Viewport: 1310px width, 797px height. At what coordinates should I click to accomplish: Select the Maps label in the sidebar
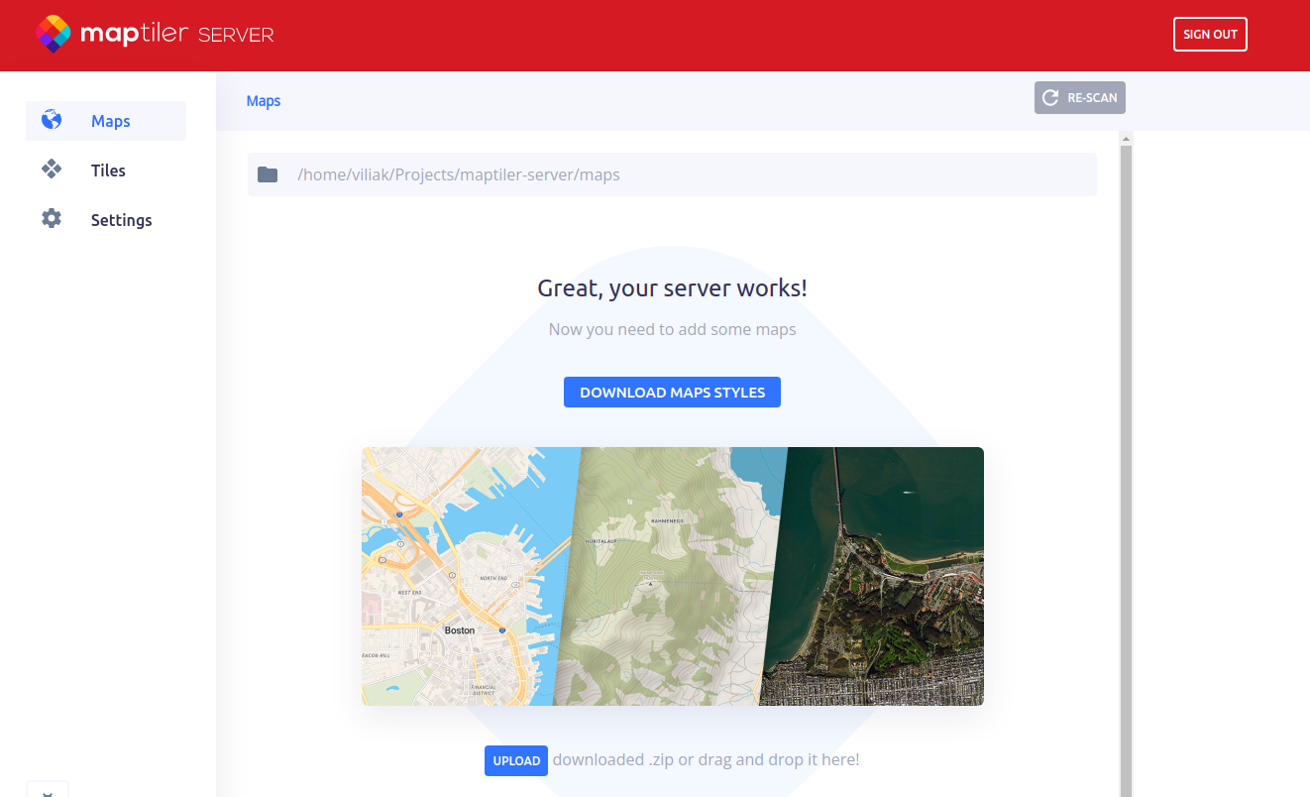click(111, 121)
